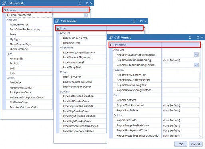Screen dimensions: 205x149
Task: Select the ExcelHorizontalAlignment property
Action: [79, 52]
